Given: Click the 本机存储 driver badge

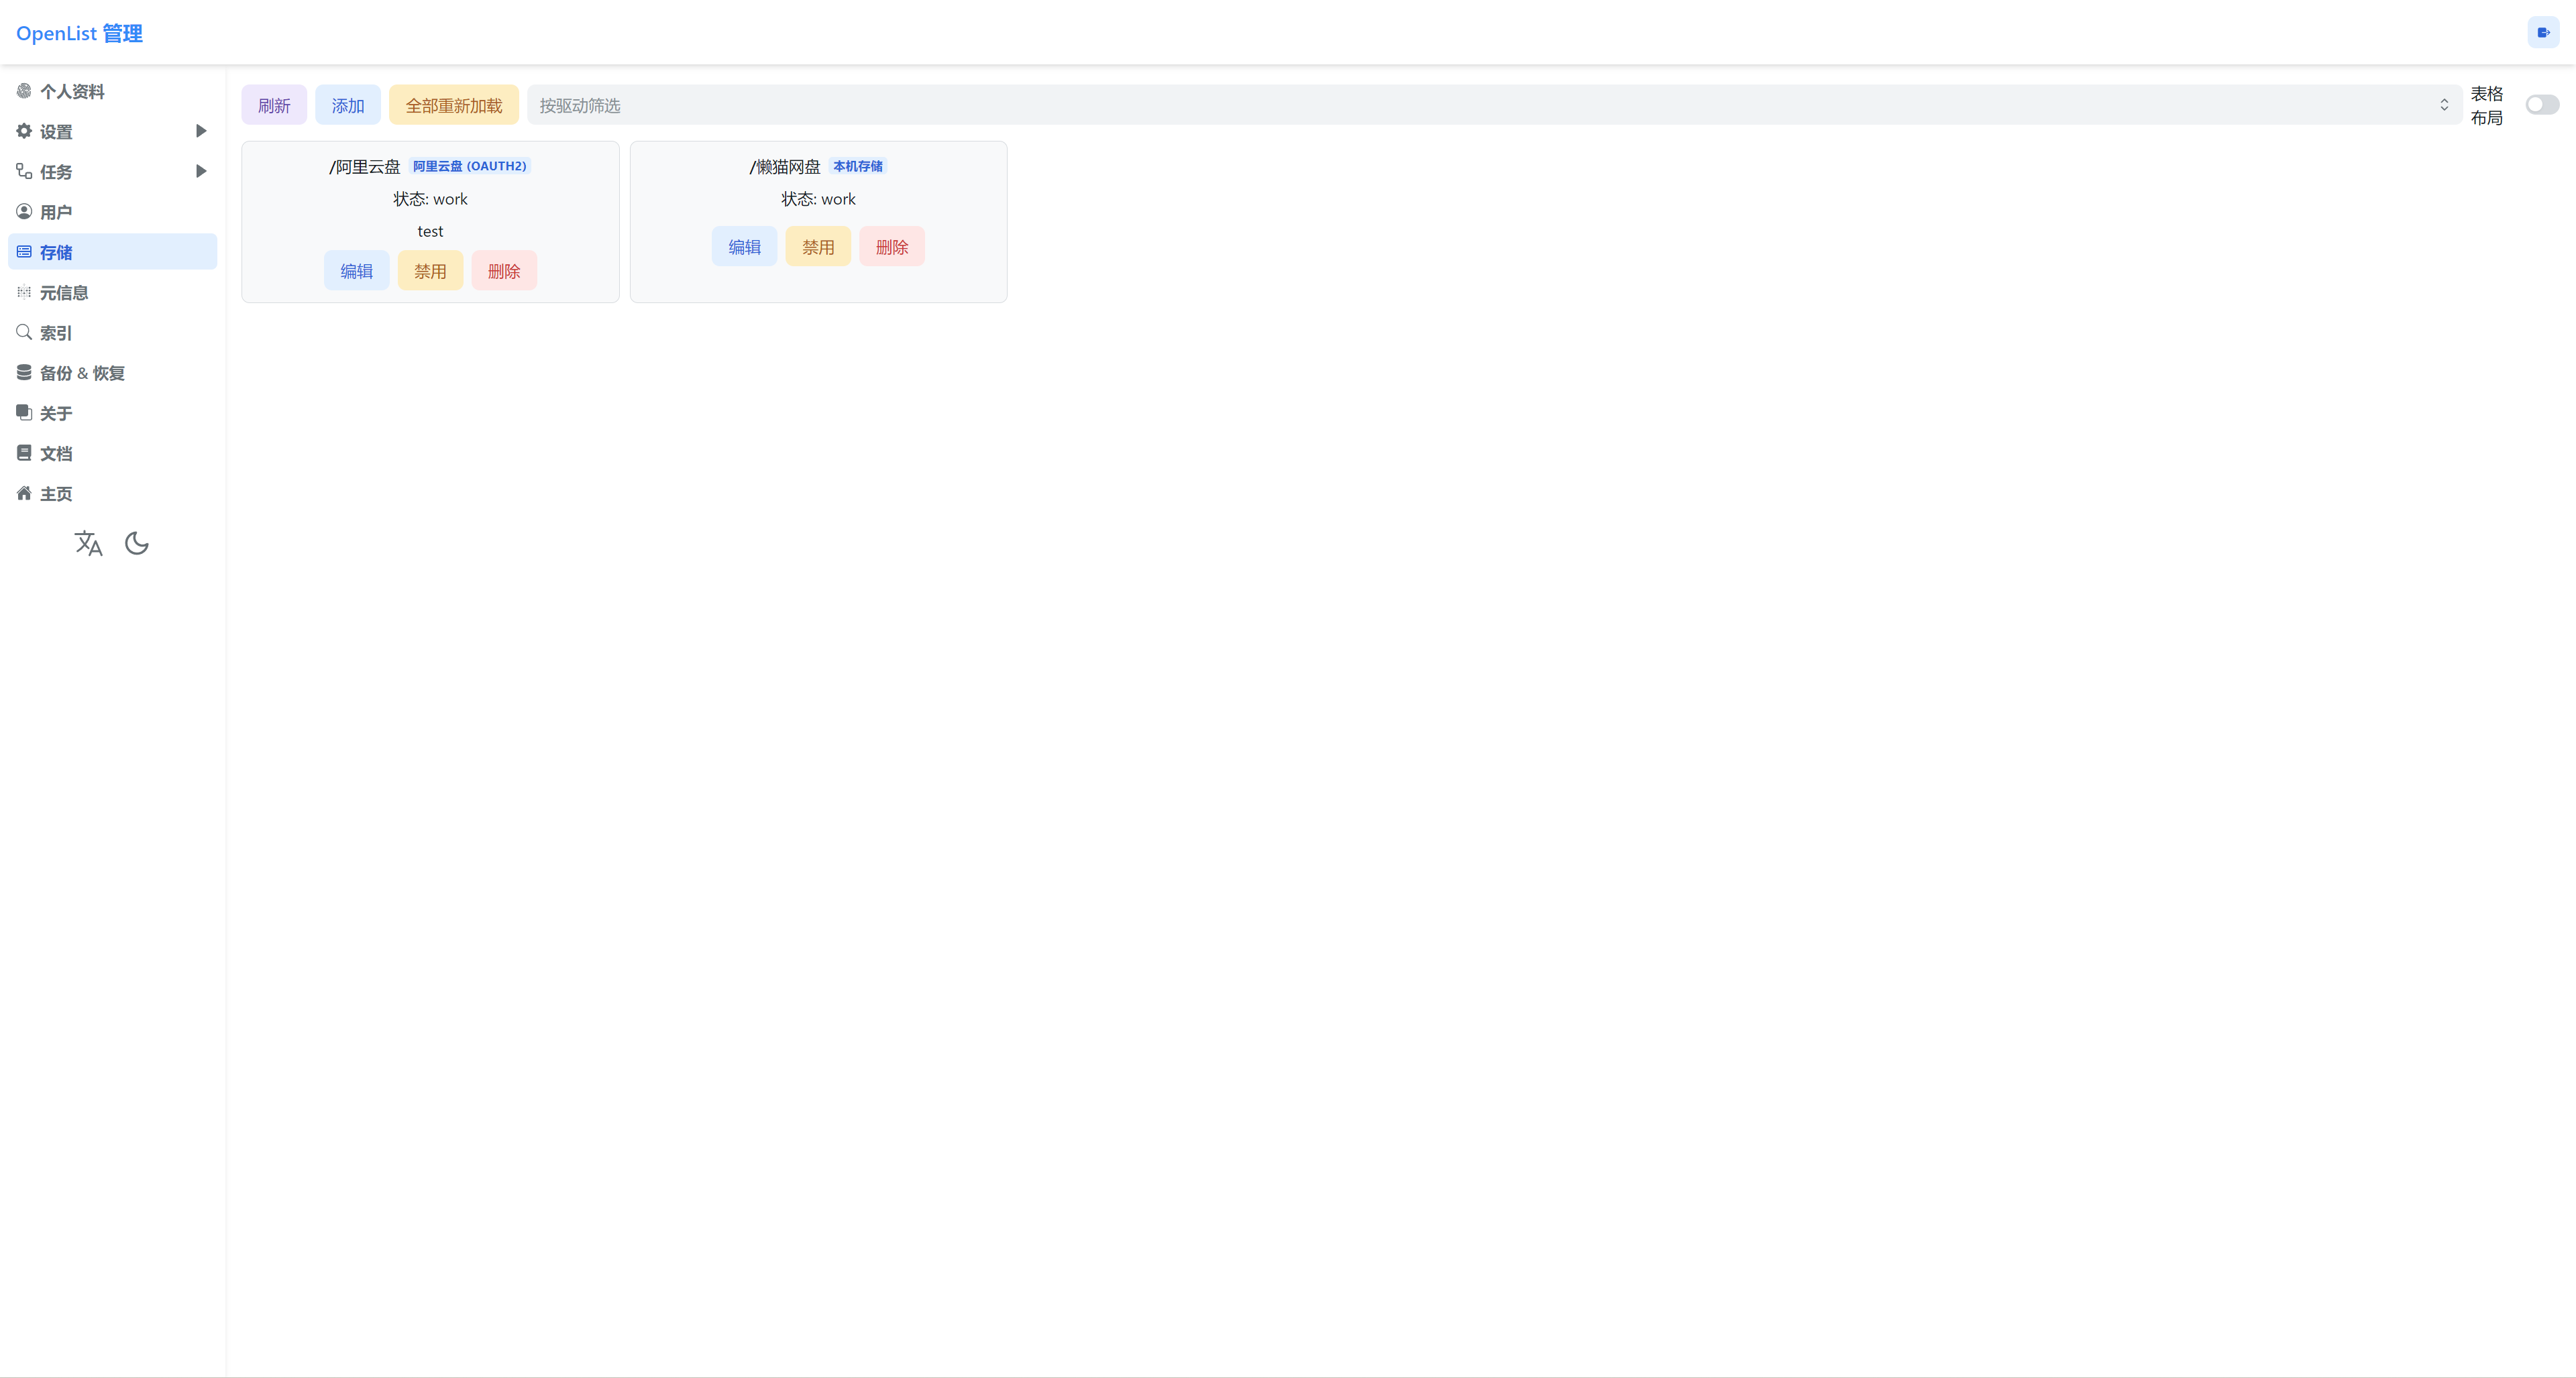Looking at the screenshot, I should [x=858, y=166].
